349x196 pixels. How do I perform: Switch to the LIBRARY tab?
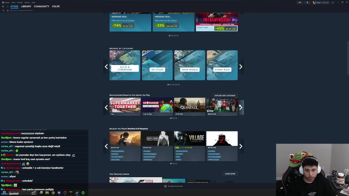pos(26,6)
